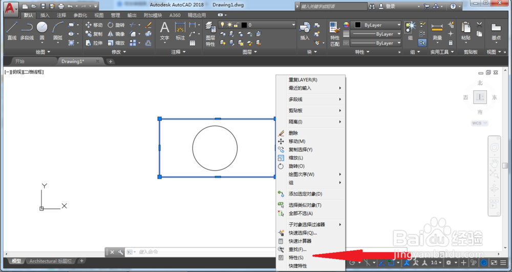
Task: Click the object color wheel icon
Action: (346, 25)
